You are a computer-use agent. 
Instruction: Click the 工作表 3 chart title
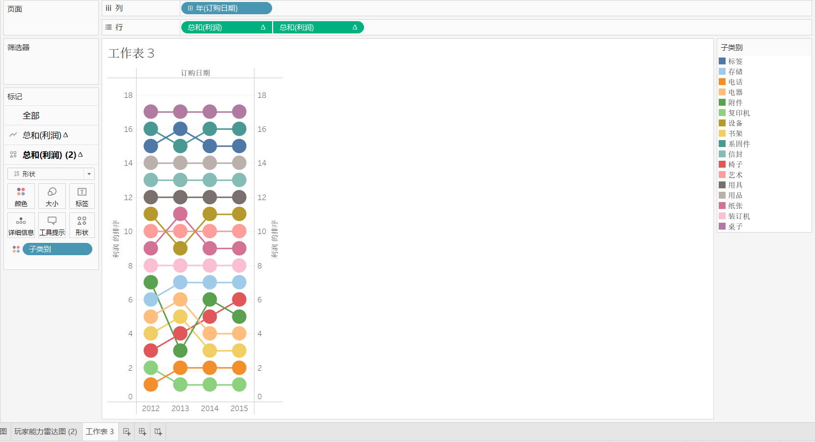point(131,53)
